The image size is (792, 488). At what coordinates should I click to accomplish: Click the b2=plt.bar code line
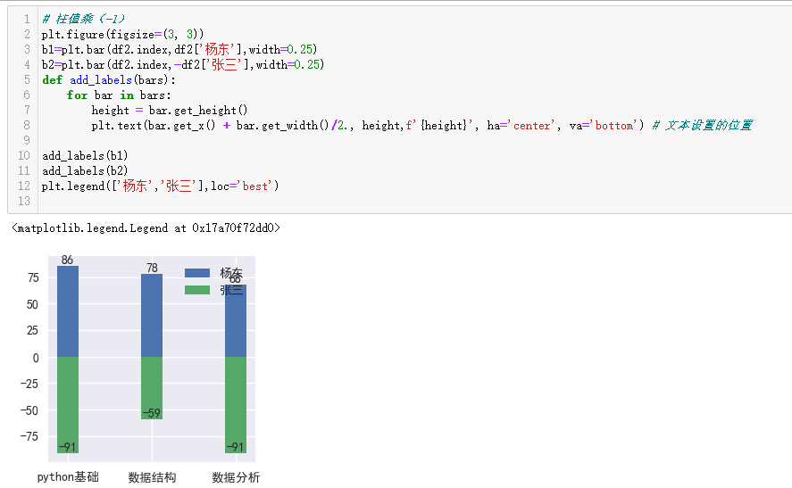(x=183, y=64)
